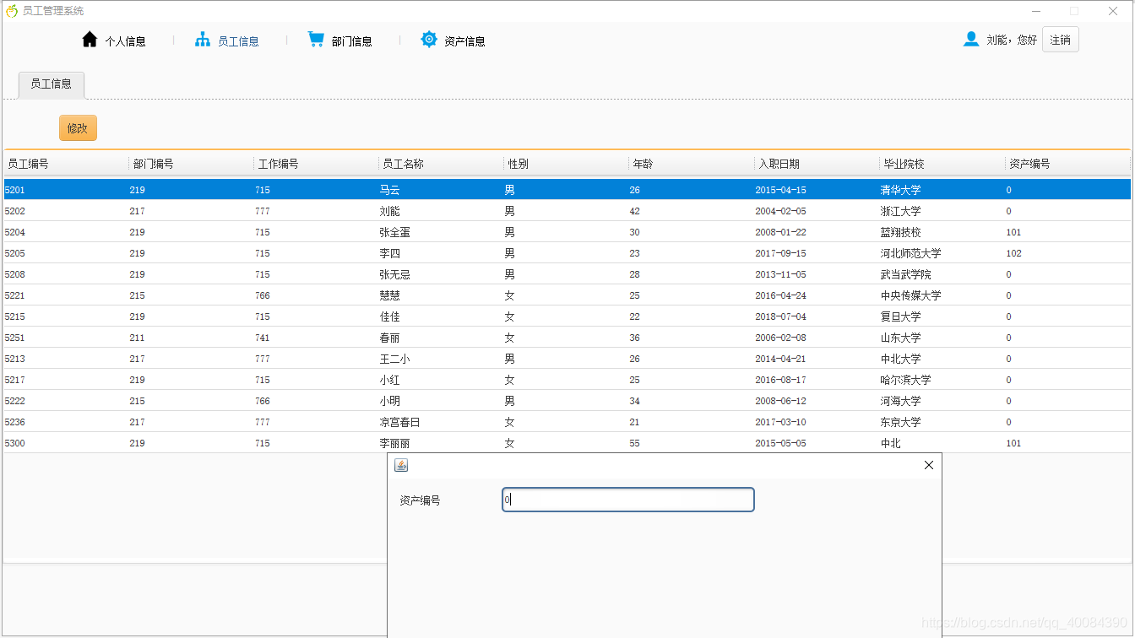The width and height of the screenshot is (1135, 638).
Task: Select the row for employee 马云
Action: pyautogui.click(x=567, y=190)
